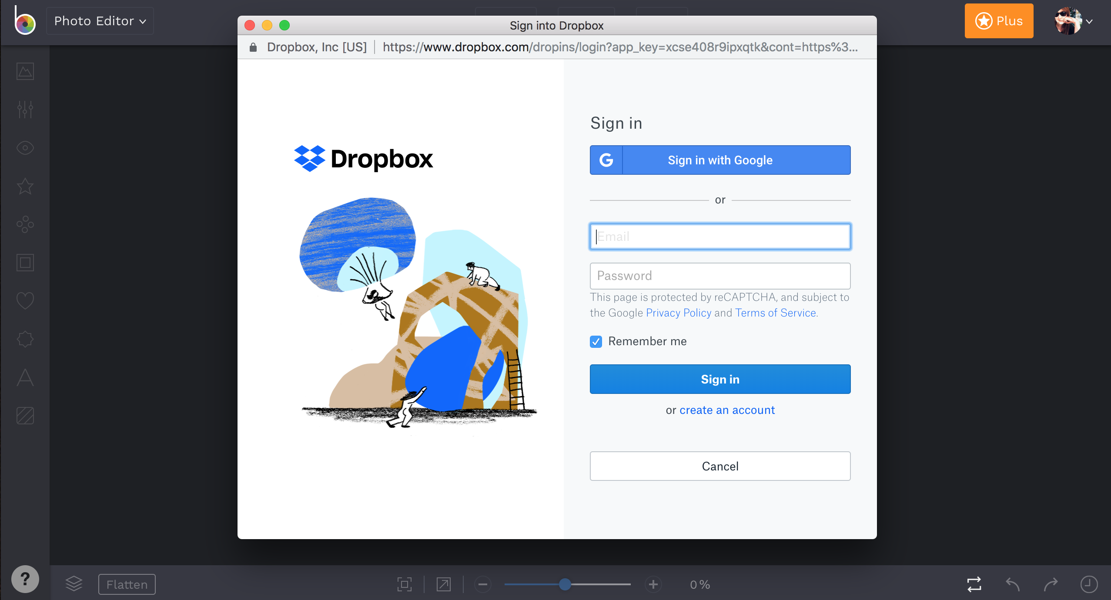Click the BeFunky logo icon
This screenshot has width=1111, height=600.
(25, 21)
